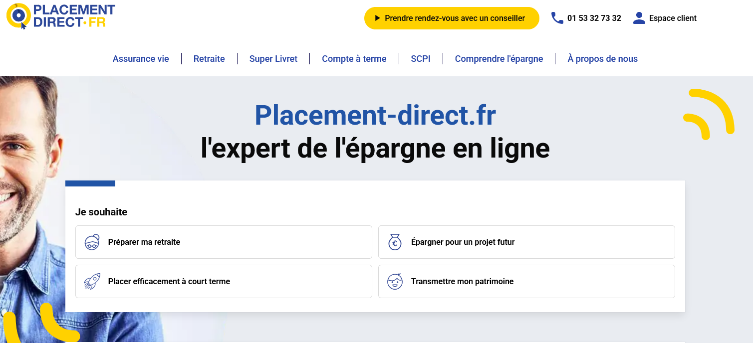Click Prendre rendez-vous avec un conseiller

click(451, 18)
